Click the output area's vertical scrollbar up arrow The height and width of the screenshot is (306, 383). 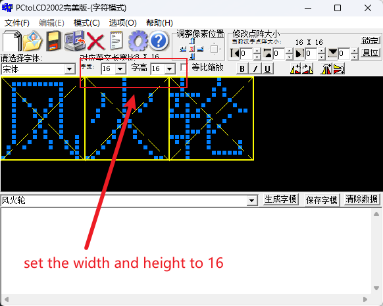point(376,214)
